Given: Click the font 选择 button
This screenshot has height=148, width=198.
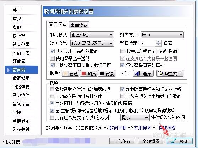Looking at the screenshot, I should [x=143, y=73].
